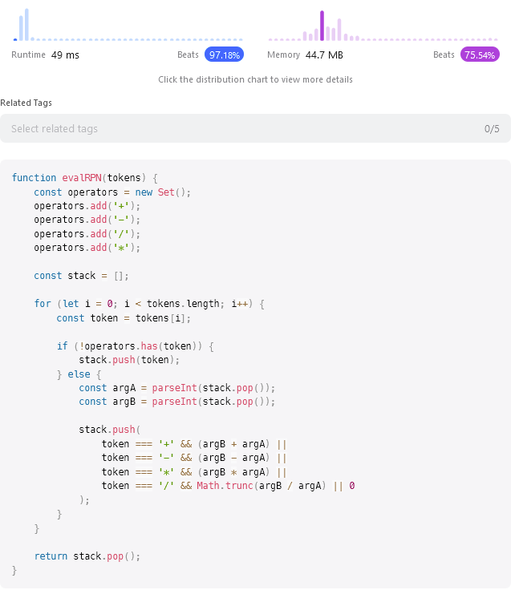This screenshot has width=519, height=590.
Task: Click the '} else {' line
Action: (79, 374)
